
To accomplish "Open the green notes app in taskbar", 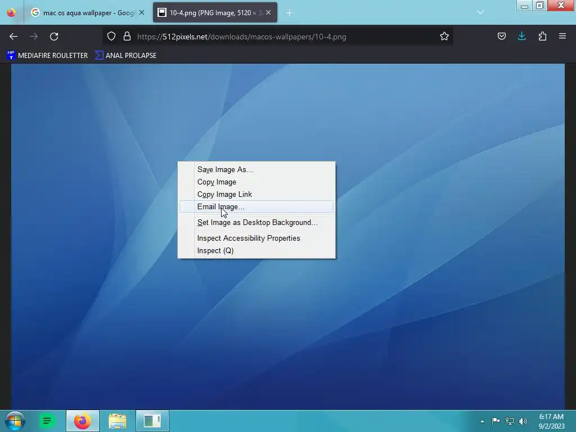I will 47,421.
